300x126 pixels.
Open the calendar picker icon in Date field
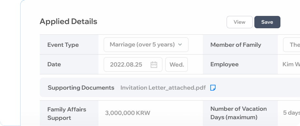click(154, 65)
